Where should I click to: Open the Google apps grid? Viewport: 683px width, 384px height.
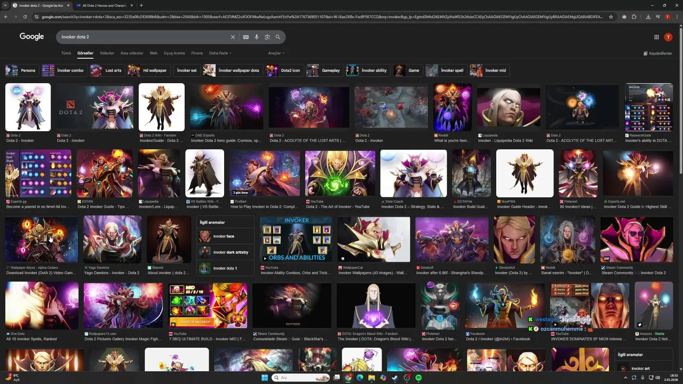pyautogui.click(x=656, y=37)
